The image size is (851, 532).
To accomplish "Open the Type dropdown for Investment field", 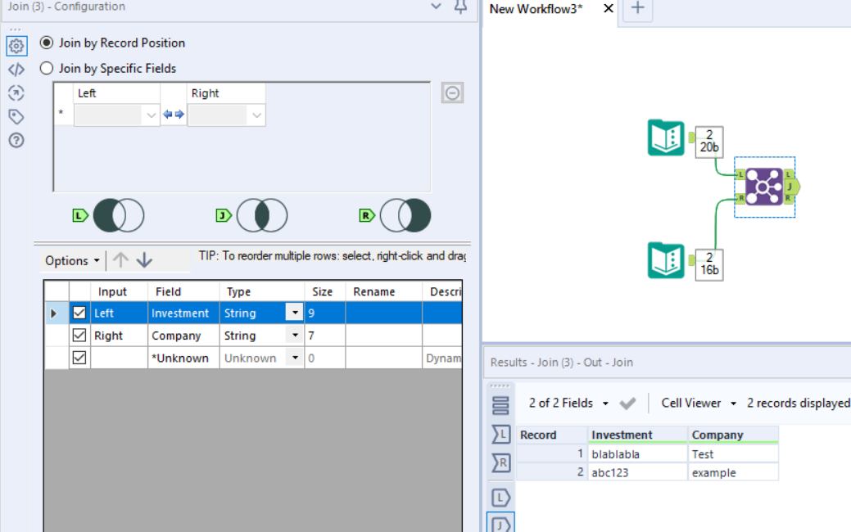I will click(x=294, y=313).
